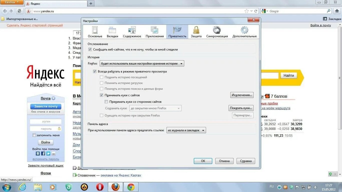Uncheck 'Всегда работать в режиме приватного просмотра'

[x=95, y=71]
